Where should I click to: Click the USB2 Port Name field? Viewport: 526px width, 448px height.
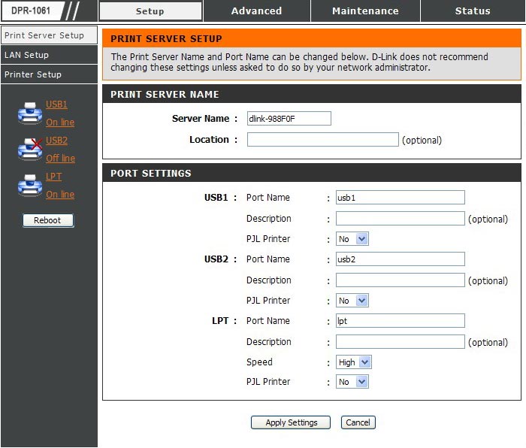click(401, 259)
